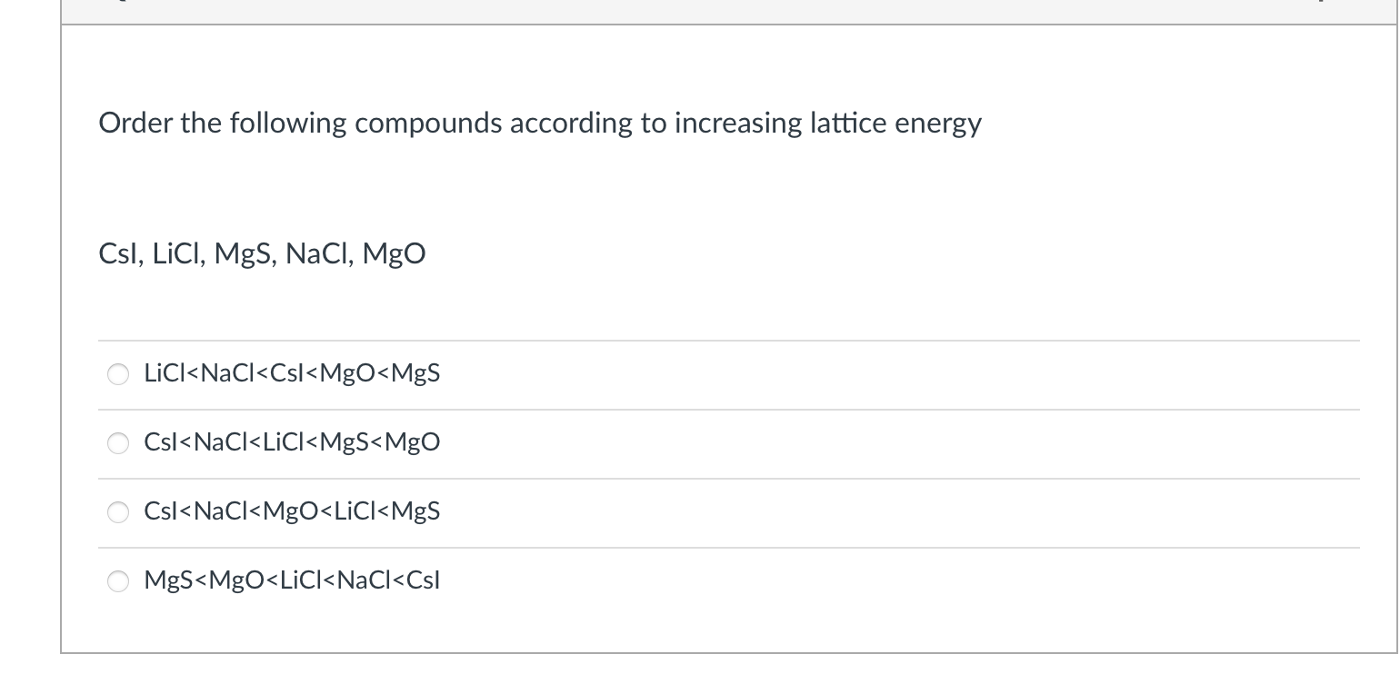Screen dimensions: 1400x674
Task: Click the word CsI in the question
Action: 117,253
